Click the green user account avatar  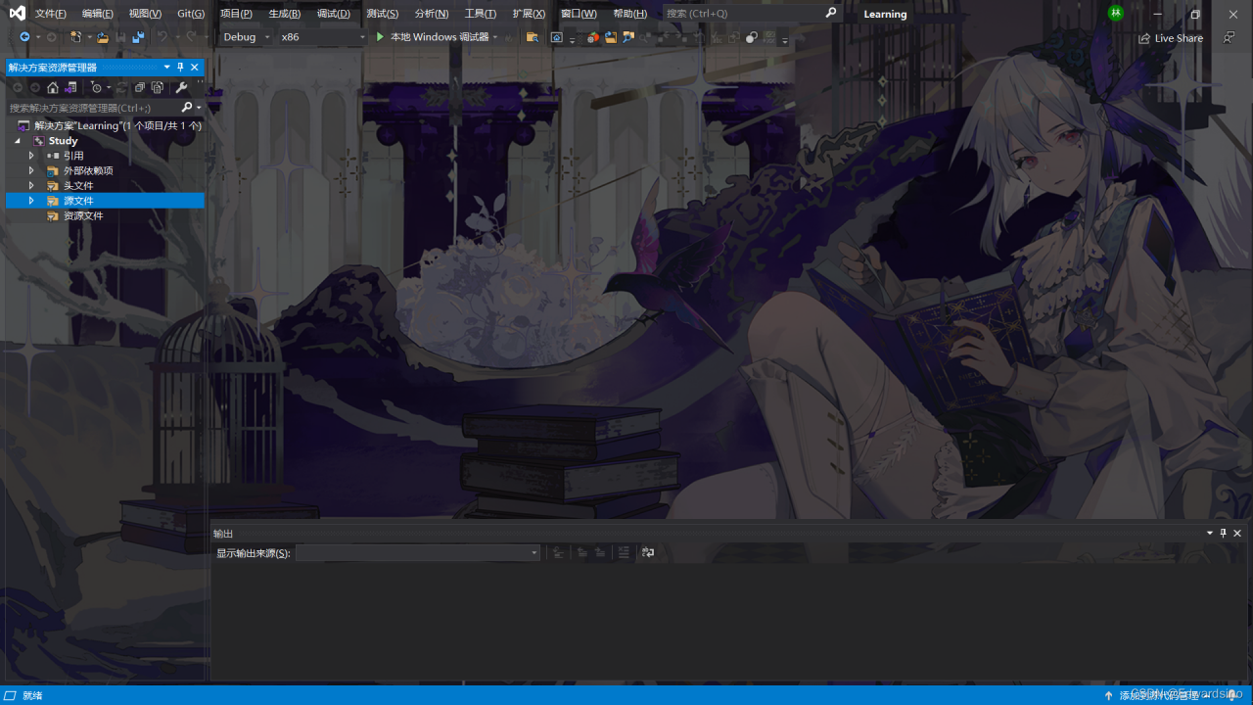1116,13
